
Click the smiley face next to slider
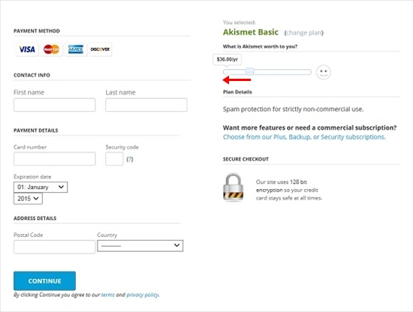click(x=324, y=72)
